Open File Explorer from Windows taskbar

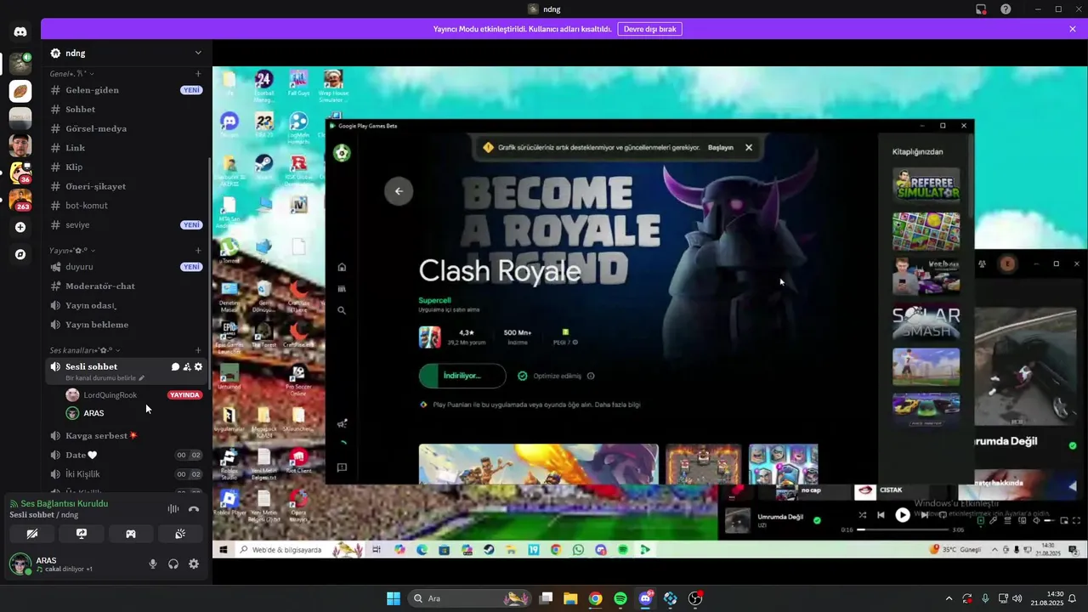(x=570, y=598)
